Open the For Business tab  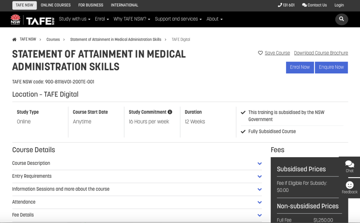(91, 5)
